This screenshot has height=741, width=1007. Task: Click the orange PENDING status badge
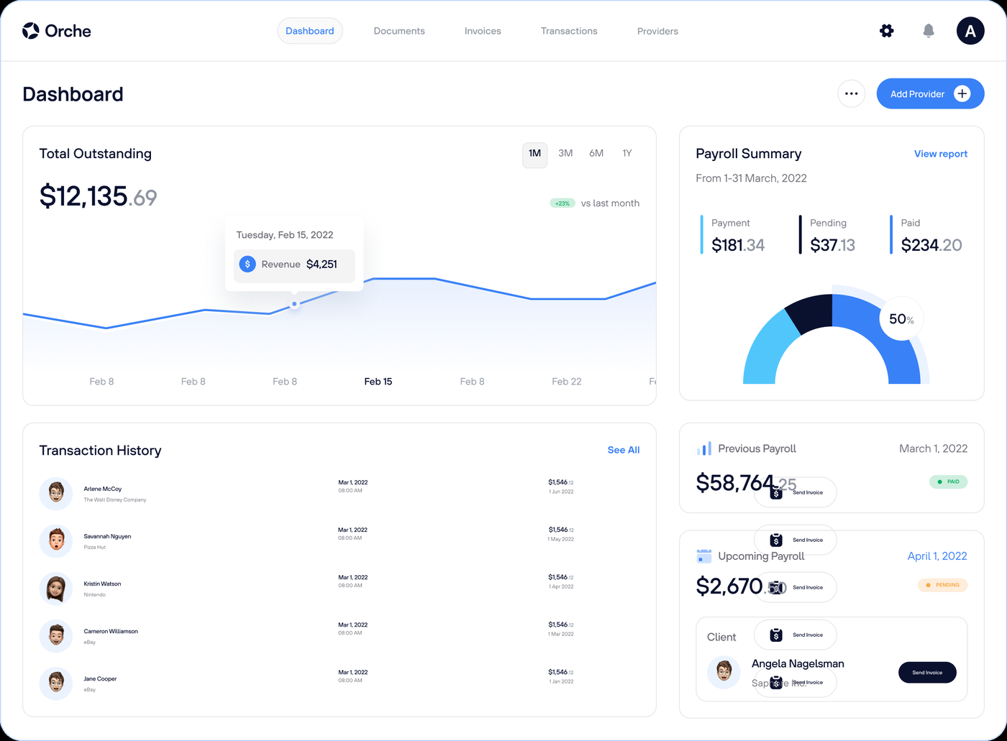pos(943,585)
